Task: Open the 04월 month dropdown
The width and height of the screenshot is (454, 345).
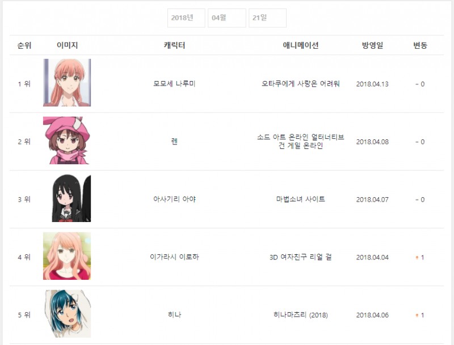Action: coord(226,18)
